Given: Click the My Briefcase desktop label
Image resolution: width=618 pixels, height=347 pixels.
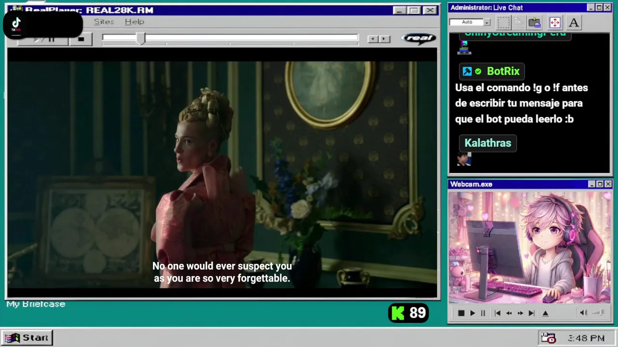Looking at the screenshot, I should [x=36, y=304].
